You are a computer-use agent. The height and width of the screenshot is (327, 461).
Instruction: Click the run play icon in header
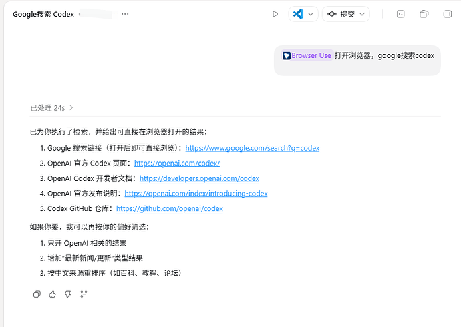[x=275, y=14]
